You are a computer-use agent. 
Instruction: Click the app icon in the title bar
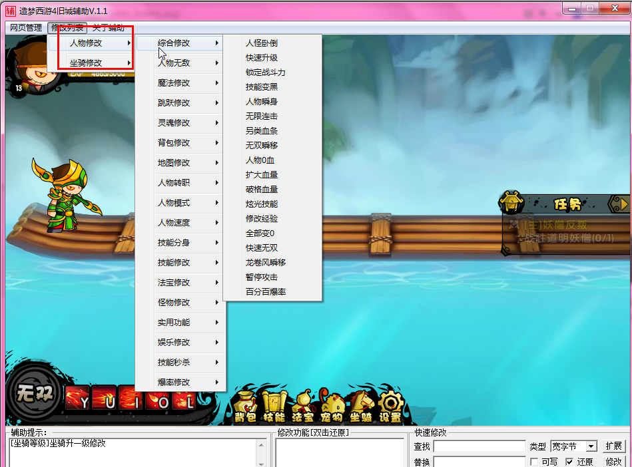(11, 11)
